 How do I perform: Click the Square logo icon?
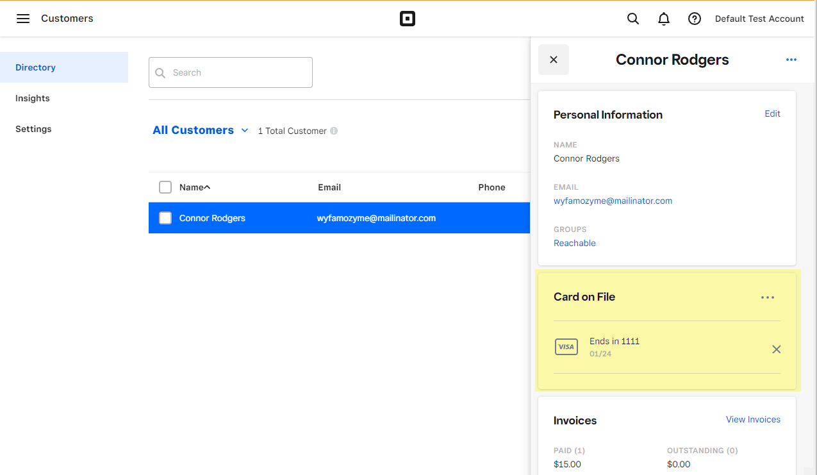(408, 19)
